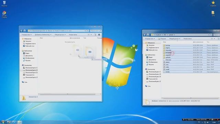Sort by Дата изменения in right window
The image size is (220, 124).
point(198,42)
